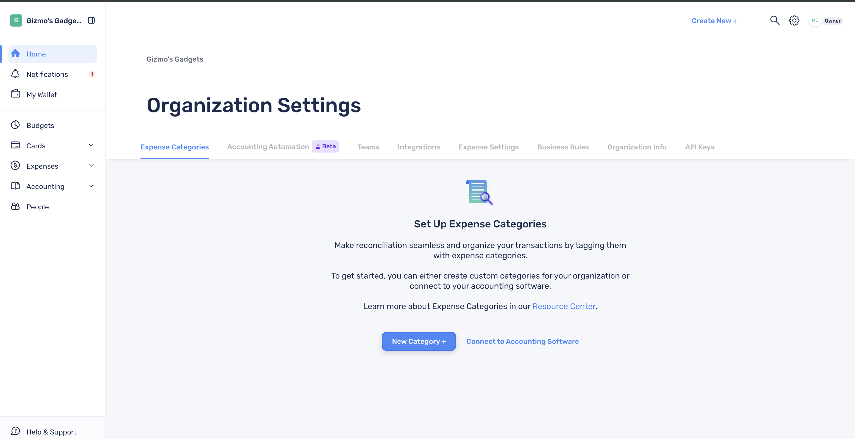Click the MD user avatar
Image resolution: width=855 pixels, height=439 pixels.
(815, 21)
